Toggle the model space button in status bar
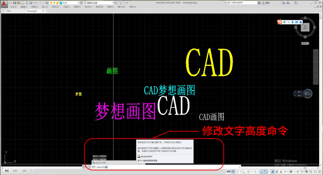 (229, 171)
